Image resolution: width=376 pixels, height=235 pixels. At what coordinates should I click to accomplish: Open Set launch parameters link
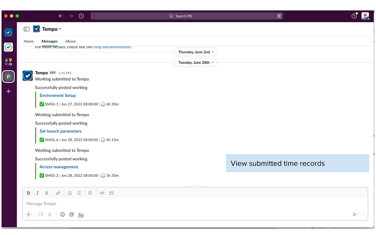61,131
